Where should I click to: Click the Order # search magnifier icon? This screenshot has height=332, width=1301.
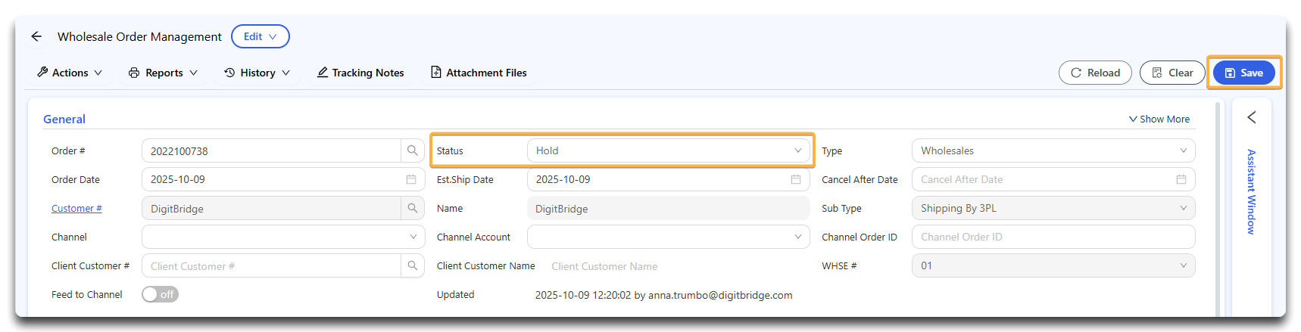[412, 150]
